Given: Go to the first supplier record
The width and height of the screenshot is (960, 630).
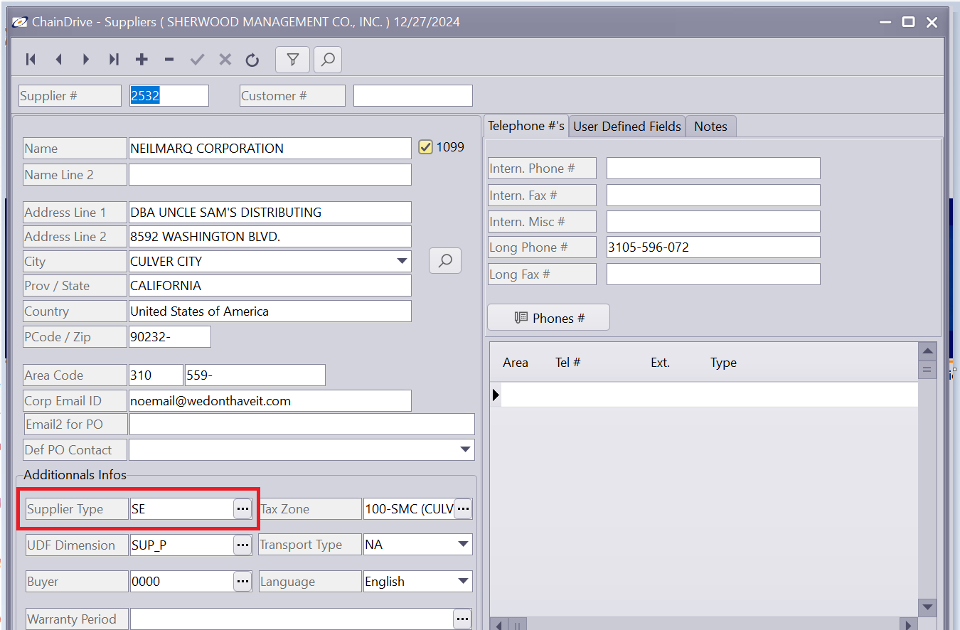Looking at the screenshot, I should pyautogui.click(x=31, y=60).
